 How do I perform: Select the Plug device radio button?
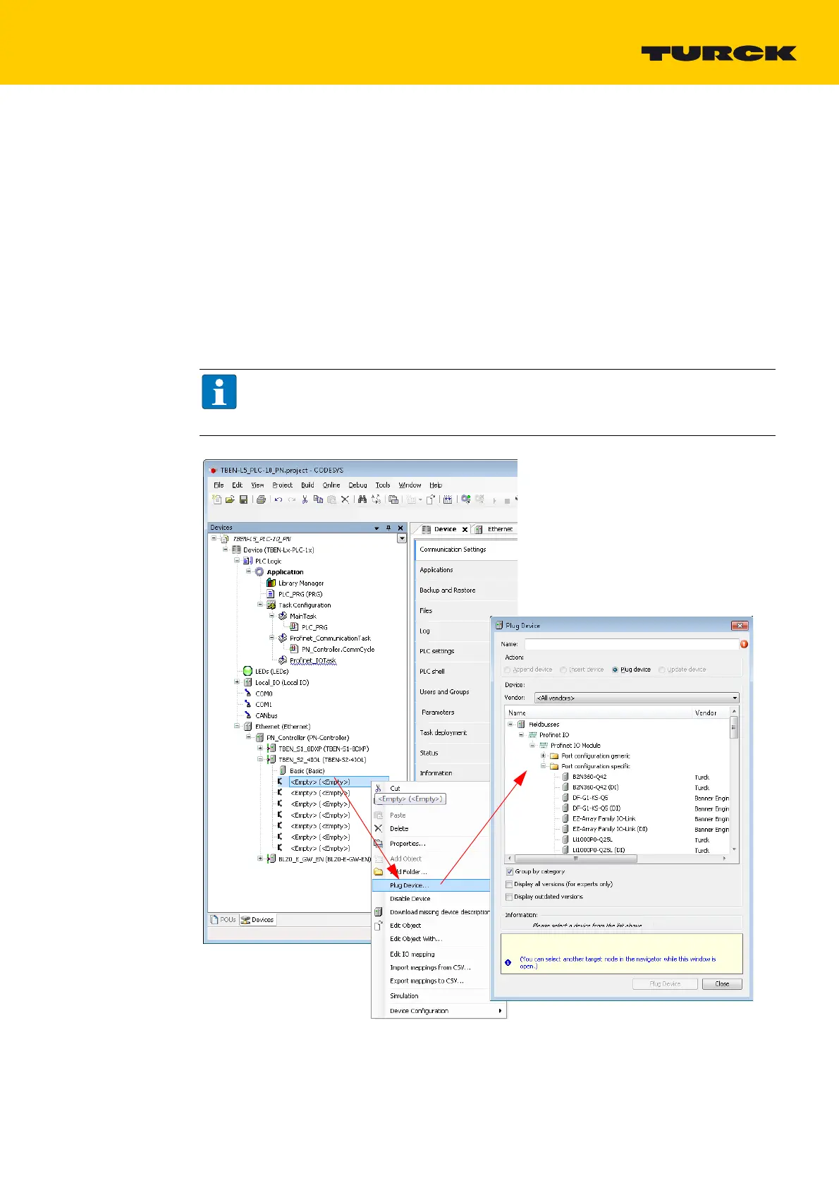[616, 669]
